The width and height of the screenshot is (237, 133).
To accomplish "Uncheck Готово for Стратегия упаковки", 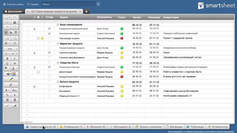I will pyautogui.click(x=49, y=52).
